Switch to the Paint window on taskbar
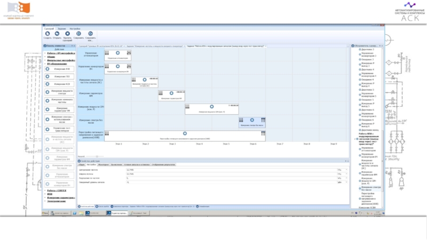 pos(139,213)
